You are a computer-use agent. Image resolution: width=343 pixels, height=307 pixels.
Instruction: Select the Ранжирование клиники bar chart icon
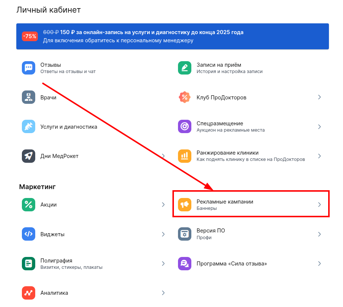pyautogui.click(x=185, y=156)
